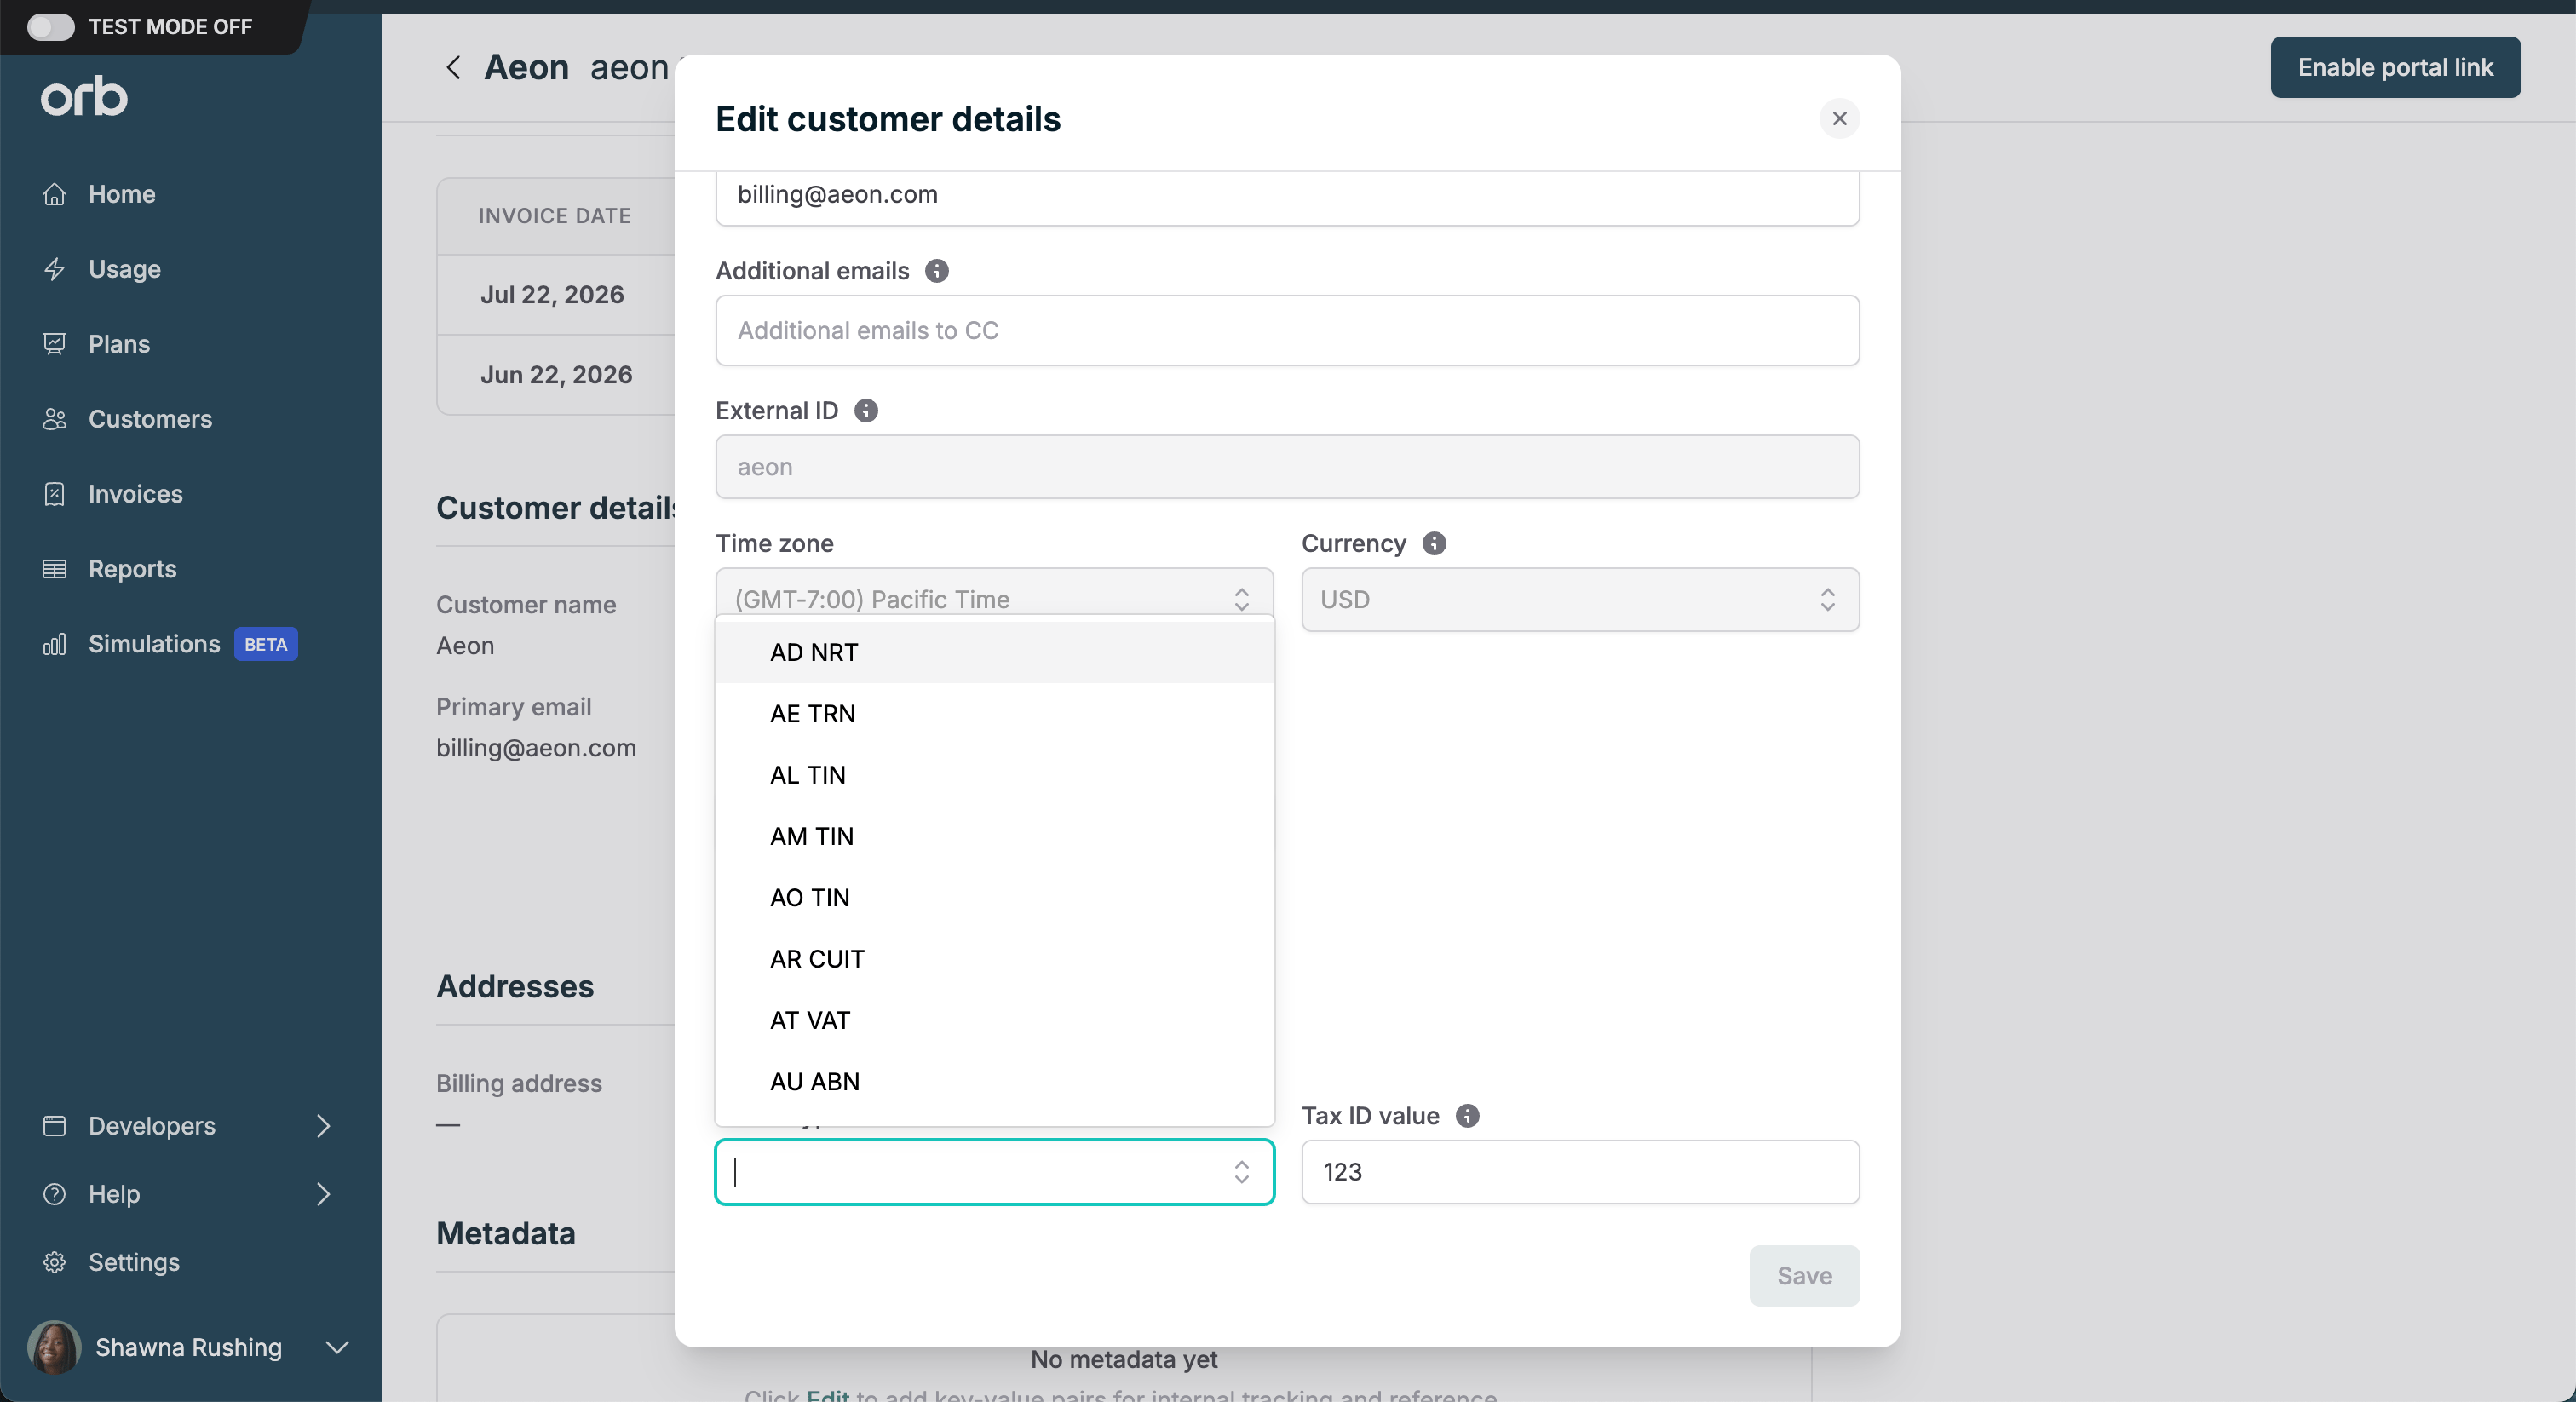Image resolution: width=2576 pixels, height=1402 pixels.
Task: Click the Settings gear icon
Action: pyautogui.click(x=55, y=1262)
